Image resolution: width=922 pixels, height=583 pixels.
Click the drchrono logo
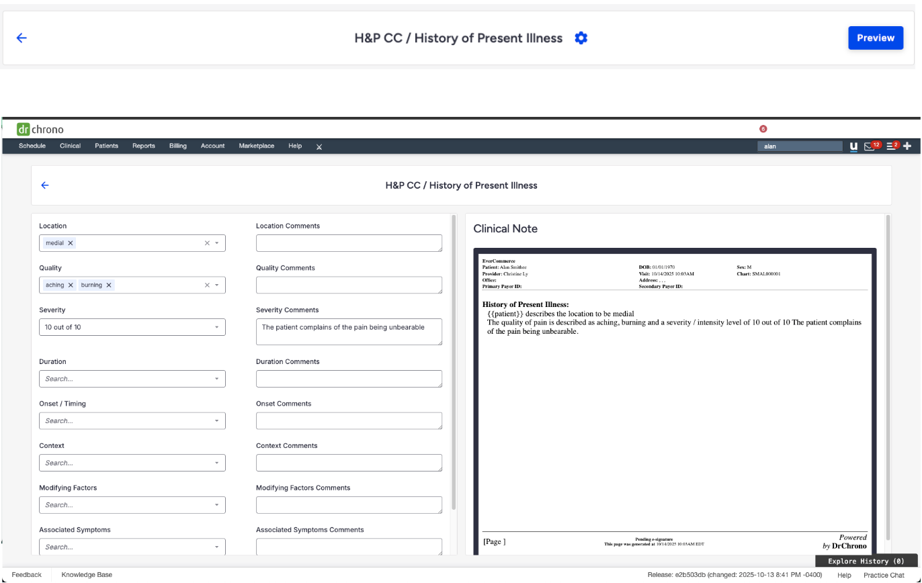[40, 129]
